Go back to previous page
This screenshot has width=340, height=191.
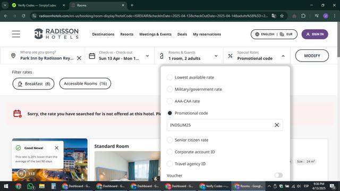point(6,16)
